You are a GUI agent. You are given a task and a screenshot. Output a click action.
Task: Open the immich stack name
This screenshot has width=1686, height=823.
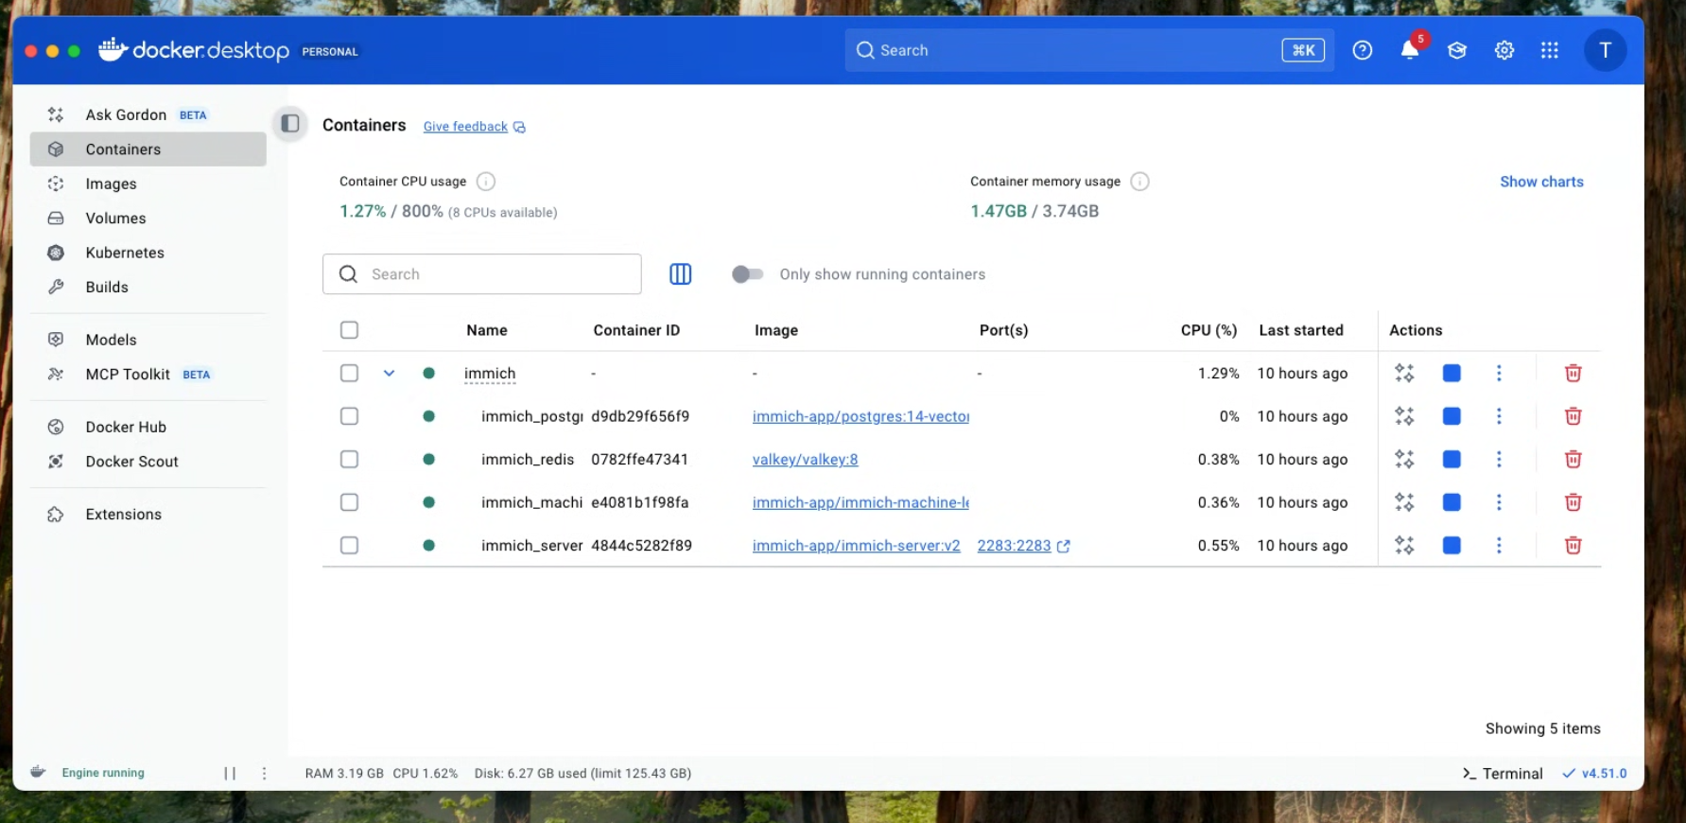tap(490, 374)
